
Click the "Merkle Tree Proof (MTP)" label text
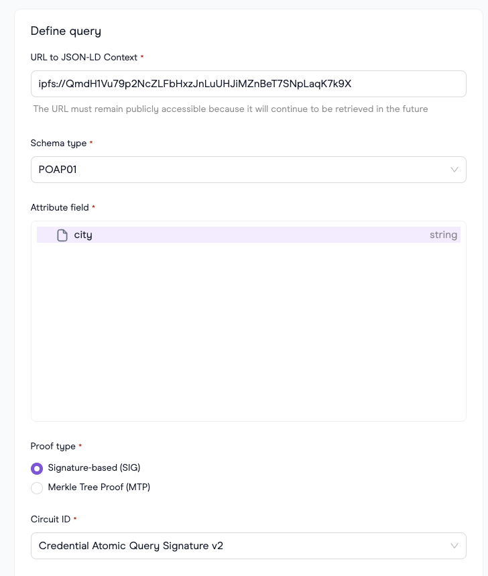99,487
